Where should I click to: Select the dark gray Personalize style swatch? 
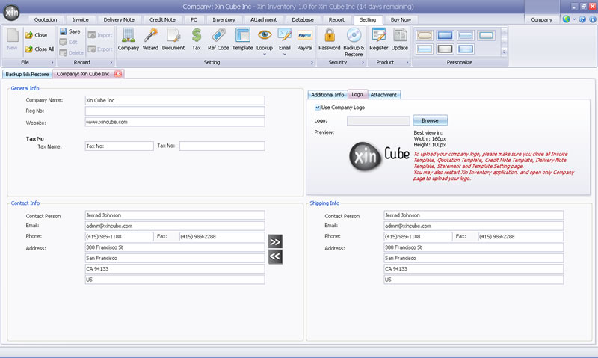445,49
